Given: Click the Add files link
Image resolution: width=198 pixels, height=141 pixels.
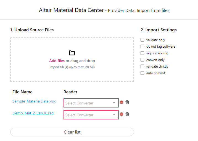Looking at the screenshot, I should click(57, 61).
